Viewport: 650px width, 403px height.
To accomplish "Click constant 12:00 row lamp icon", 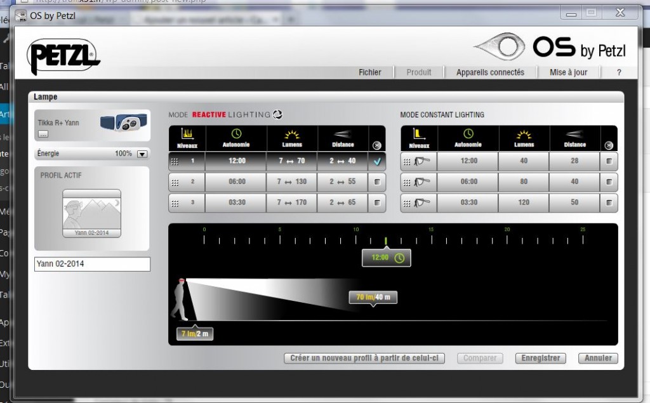I will click(422, 161).
